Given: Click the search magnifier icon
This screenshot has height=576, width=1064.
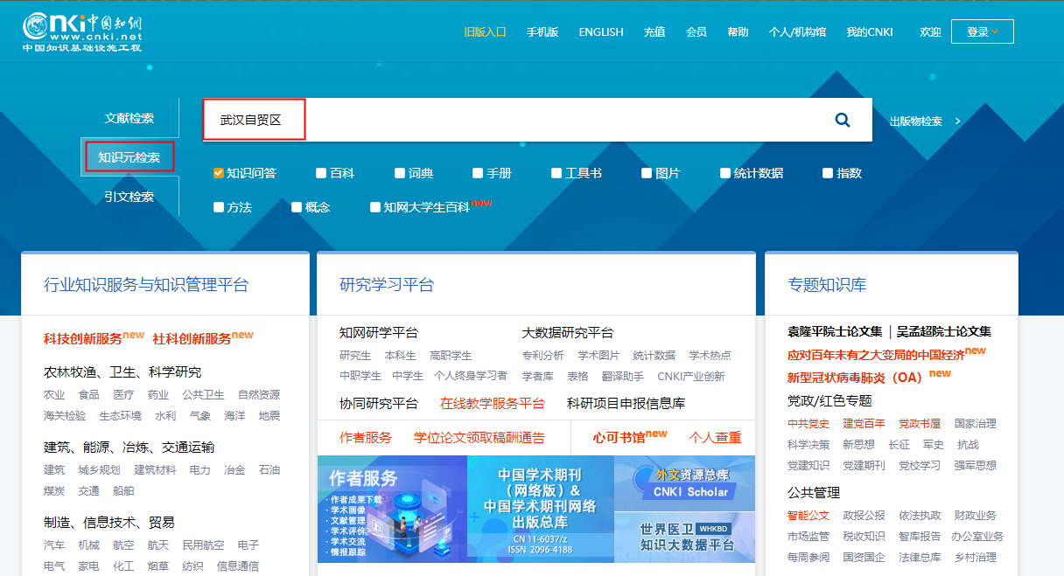Looking at the screenshot, I should click(843, 120).
